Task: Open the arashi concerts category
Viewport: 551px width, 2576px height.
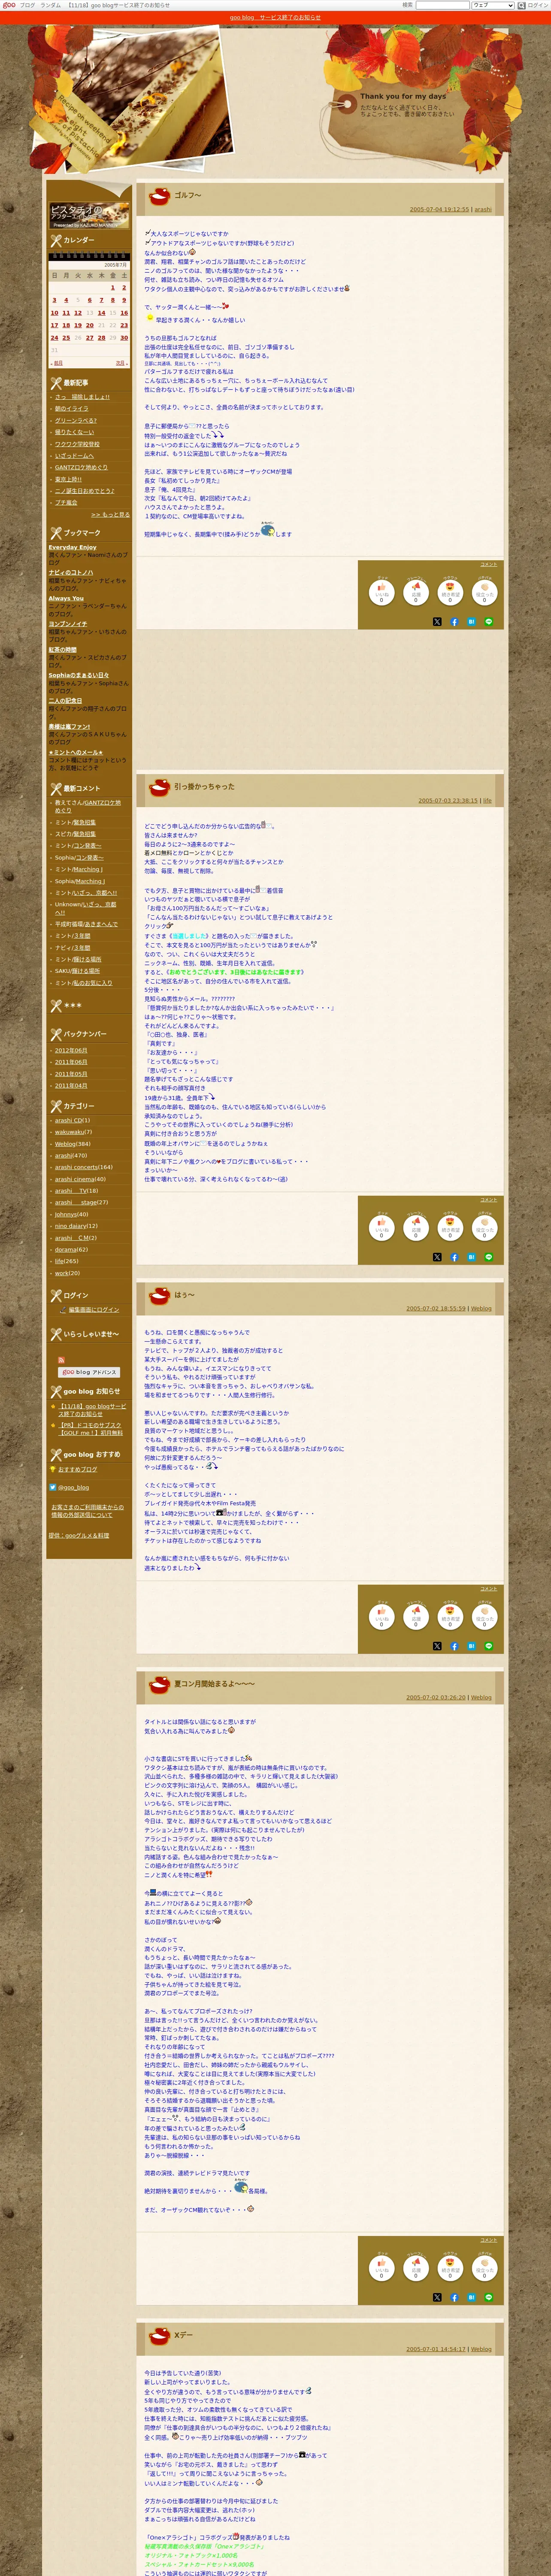Action: [76, 1167]
